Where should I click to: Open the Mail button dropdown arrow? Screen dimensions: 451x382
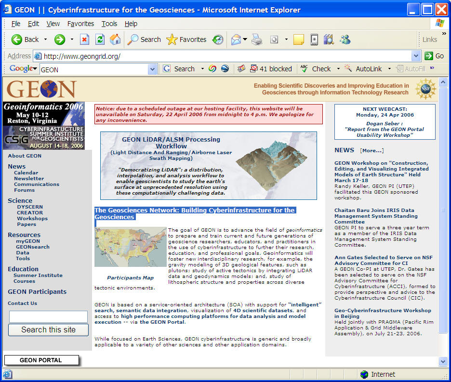(x=245, y=40)
